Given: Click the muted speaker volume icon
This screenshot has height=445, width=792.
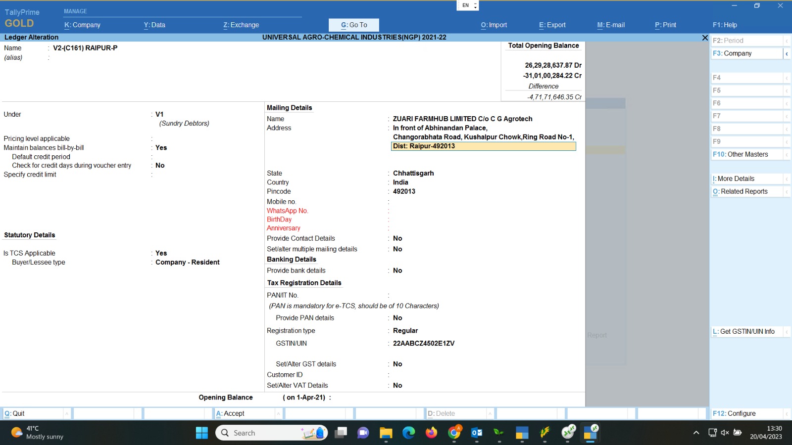Looking at the screenshot, I should [725, 433].
